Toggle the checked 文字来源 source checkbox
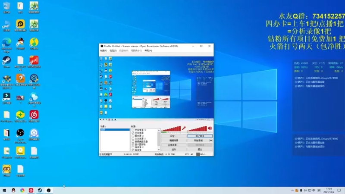Screen dimensions: 345x194 (x=133, y=133)
